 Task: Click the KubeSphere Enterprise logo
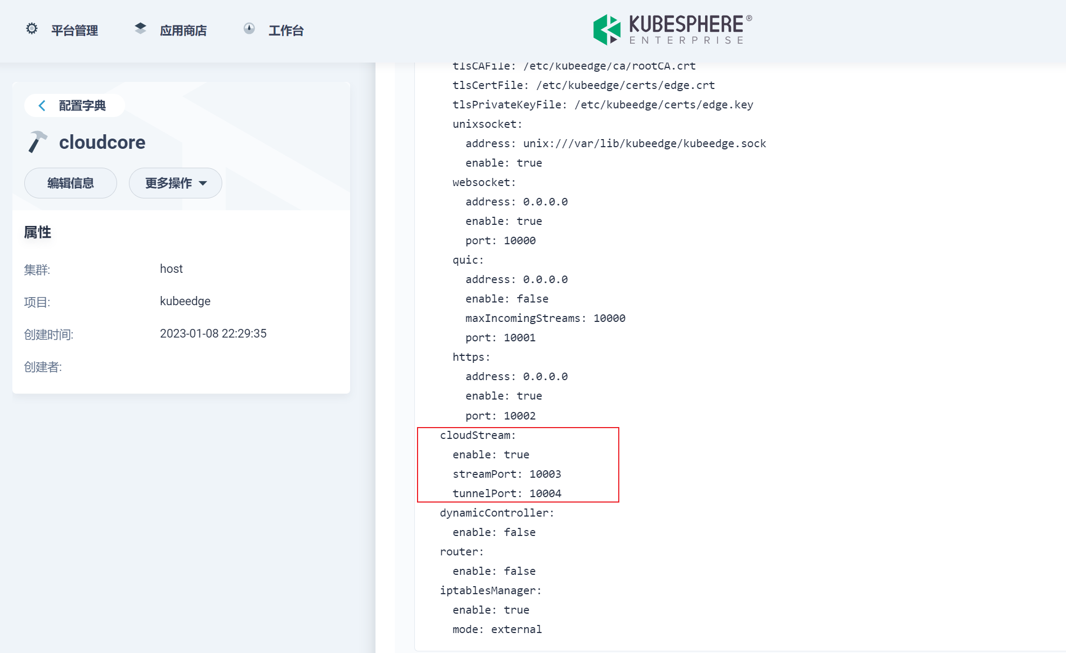click(x=672, y=30)
